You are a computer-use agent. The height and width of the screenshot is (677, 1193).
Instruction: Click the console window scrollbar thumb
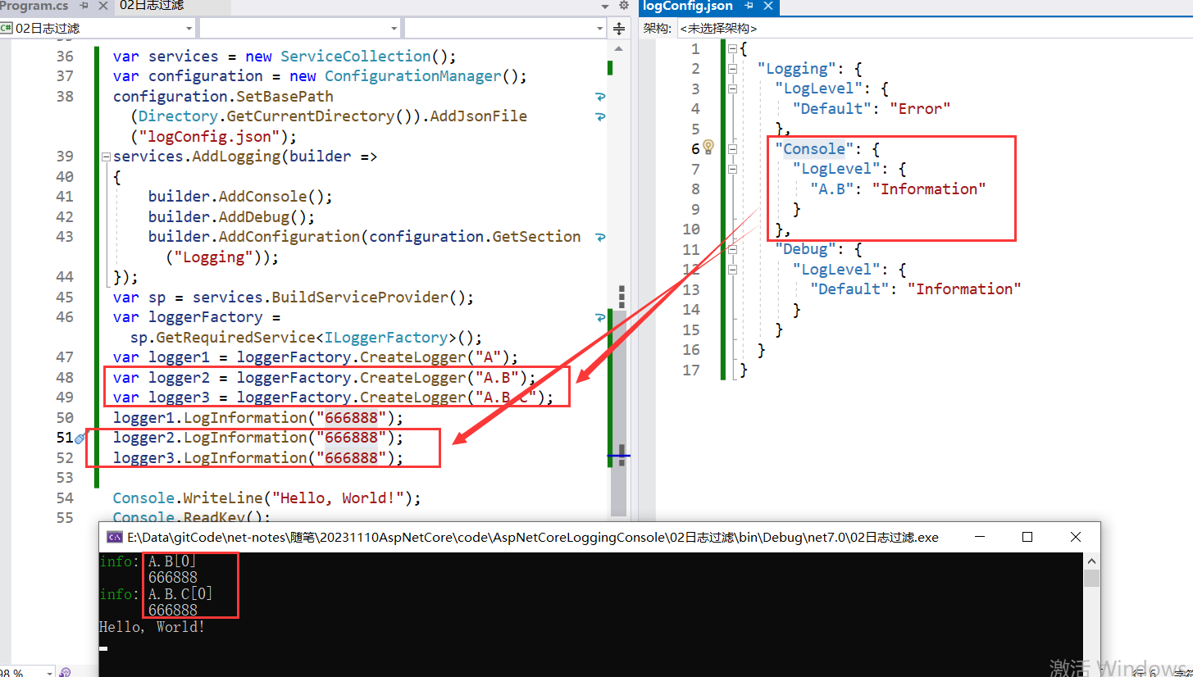[x=1091, y=579]
